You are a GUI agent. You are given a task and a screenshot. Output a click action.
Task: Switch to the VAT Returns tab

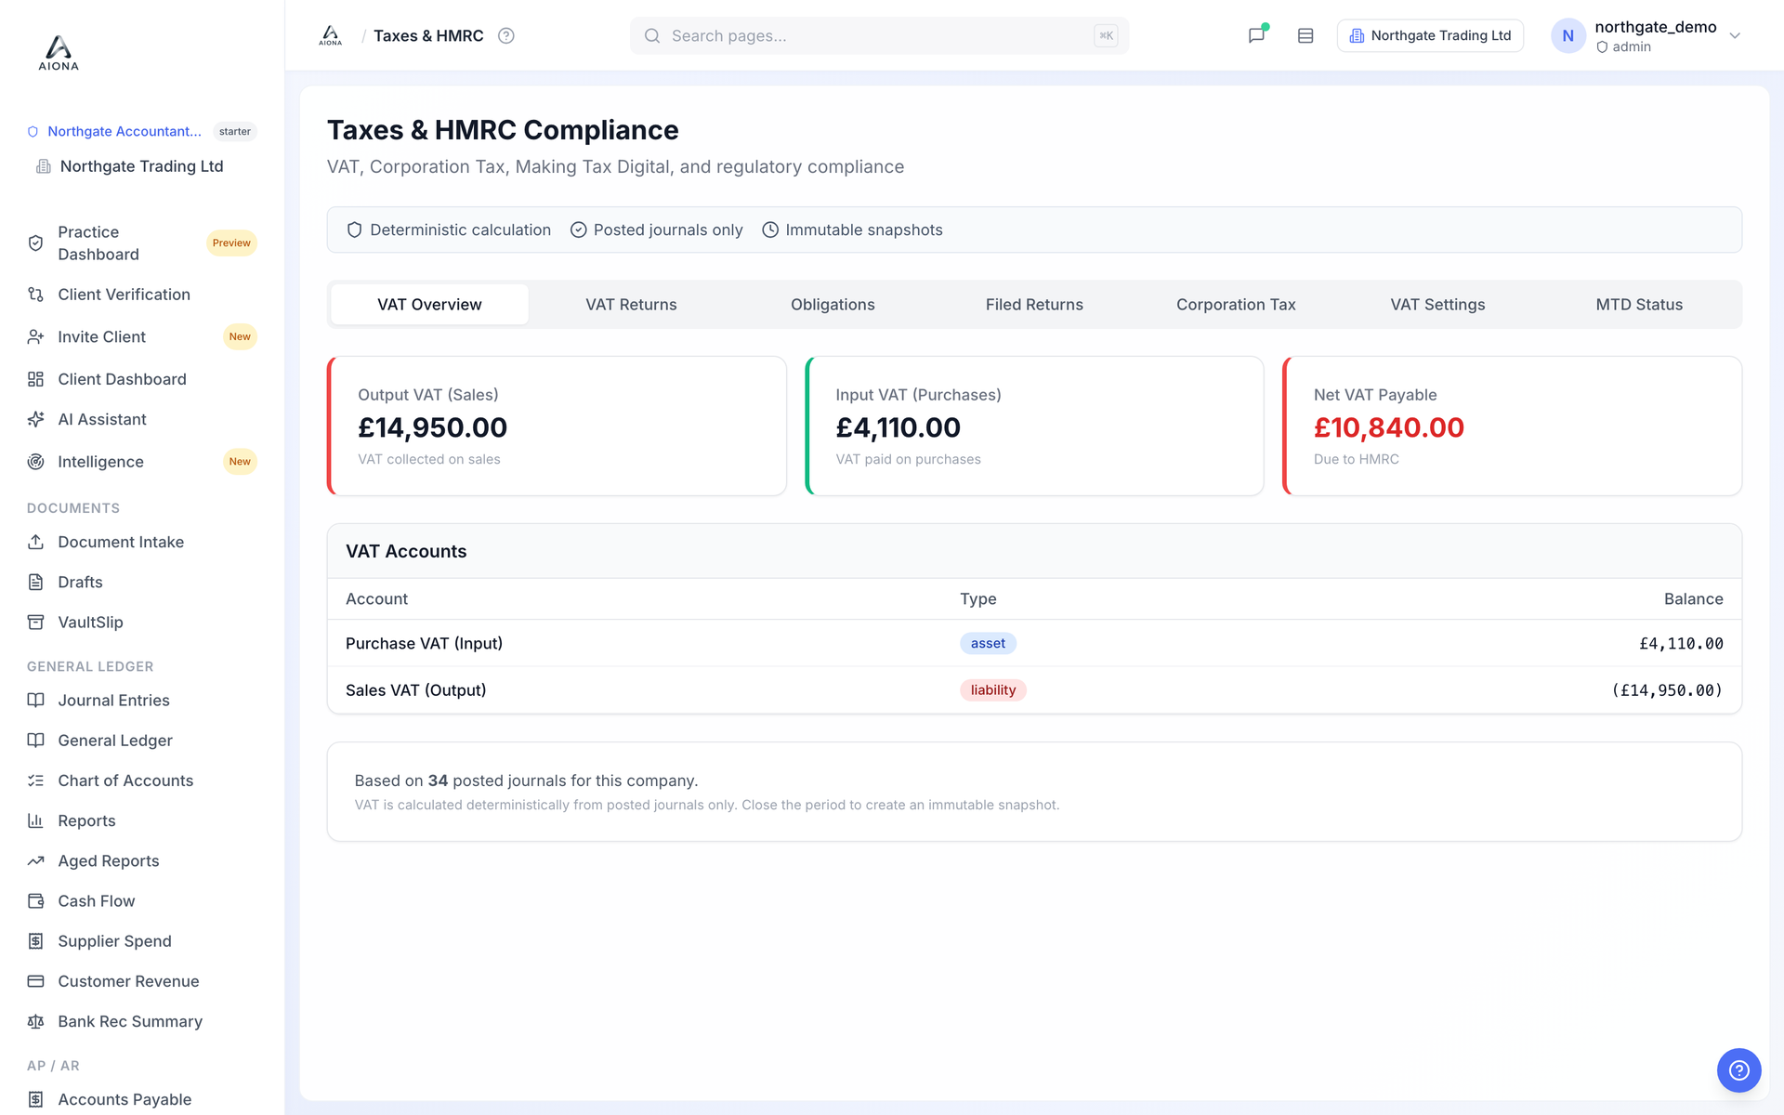click(x=631, y=305)
